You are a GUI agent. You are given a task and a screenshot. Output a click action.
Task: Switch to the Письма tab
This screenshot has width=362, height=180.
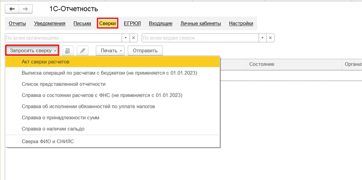pos(82,23)
